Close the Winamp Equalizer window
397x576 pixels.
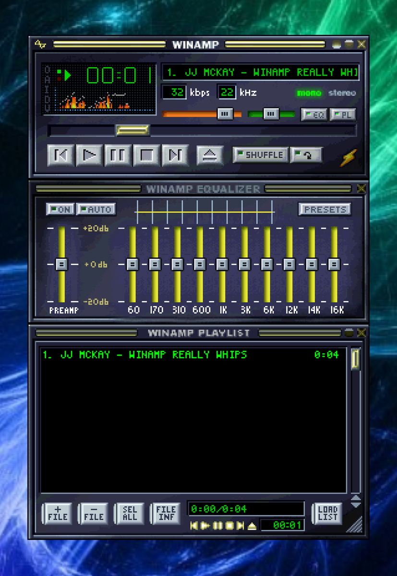coord(361,189)
